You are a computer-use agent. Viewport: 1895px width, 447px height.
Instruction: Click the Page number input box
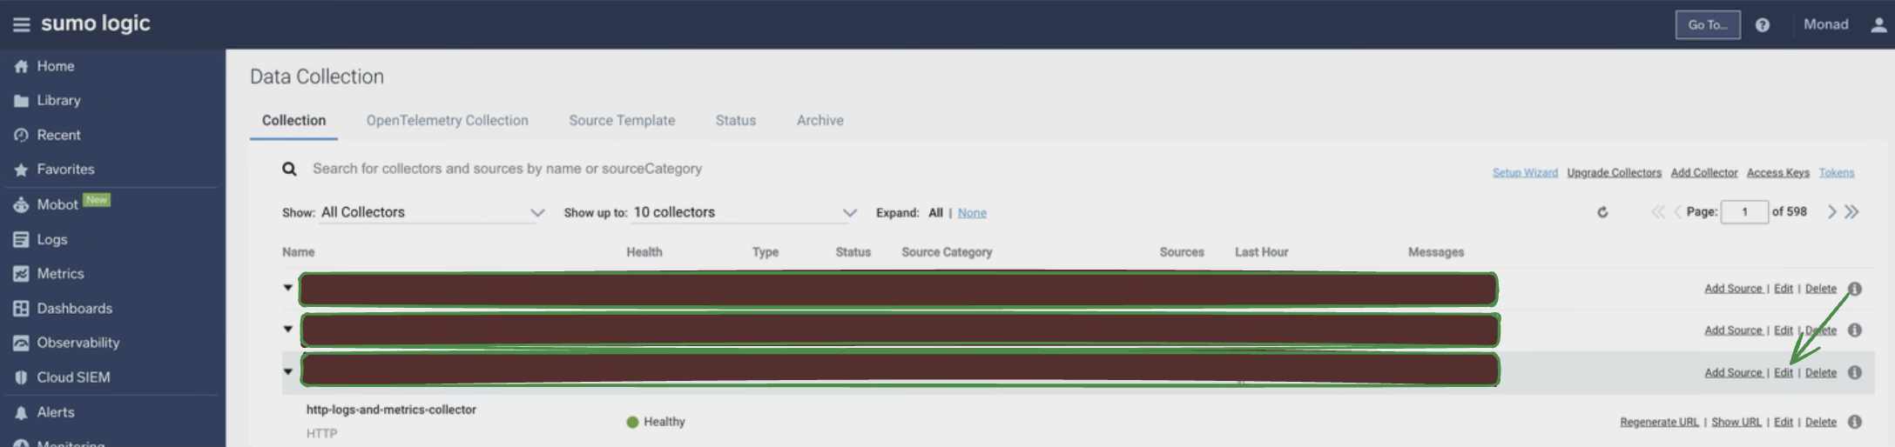(x=1743, y=212)
